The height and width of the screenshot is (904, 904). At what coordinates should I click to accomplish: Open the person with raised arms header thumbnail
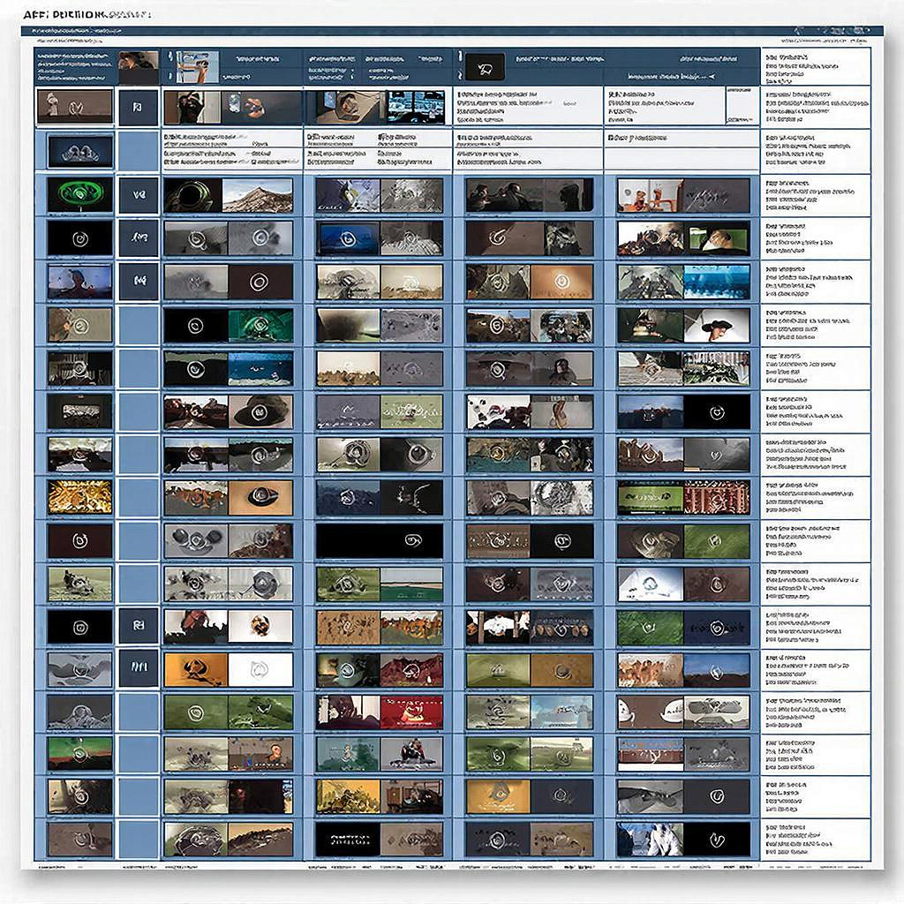coord(197,67)
